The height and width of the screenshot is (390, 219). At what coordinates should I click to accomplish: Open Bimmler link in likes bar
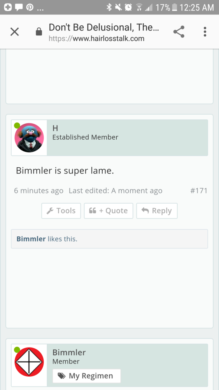31,239
